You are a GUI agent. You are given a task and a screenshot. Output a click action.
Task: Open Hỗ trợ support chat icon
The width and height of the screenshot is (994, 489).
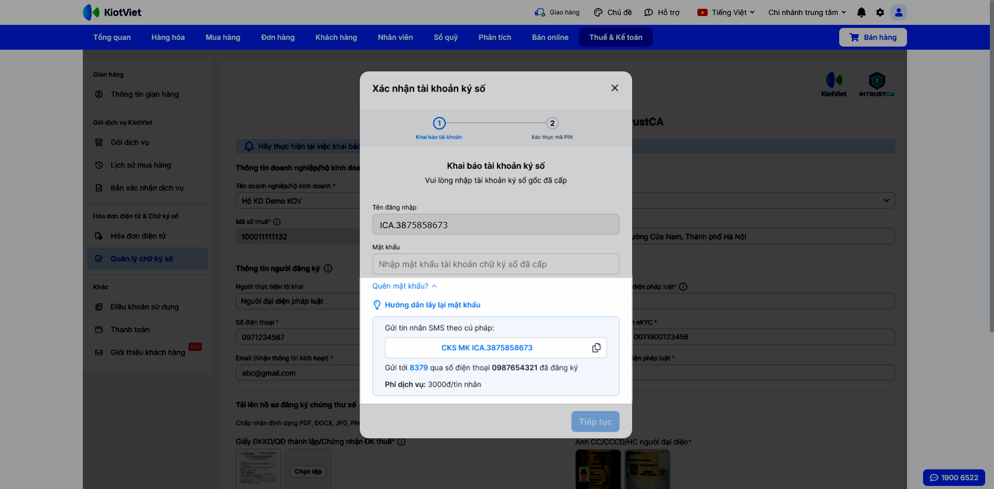pyautogui.click(x=648, y=12)
